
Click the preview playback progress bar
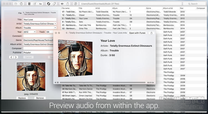pos(102,83)
